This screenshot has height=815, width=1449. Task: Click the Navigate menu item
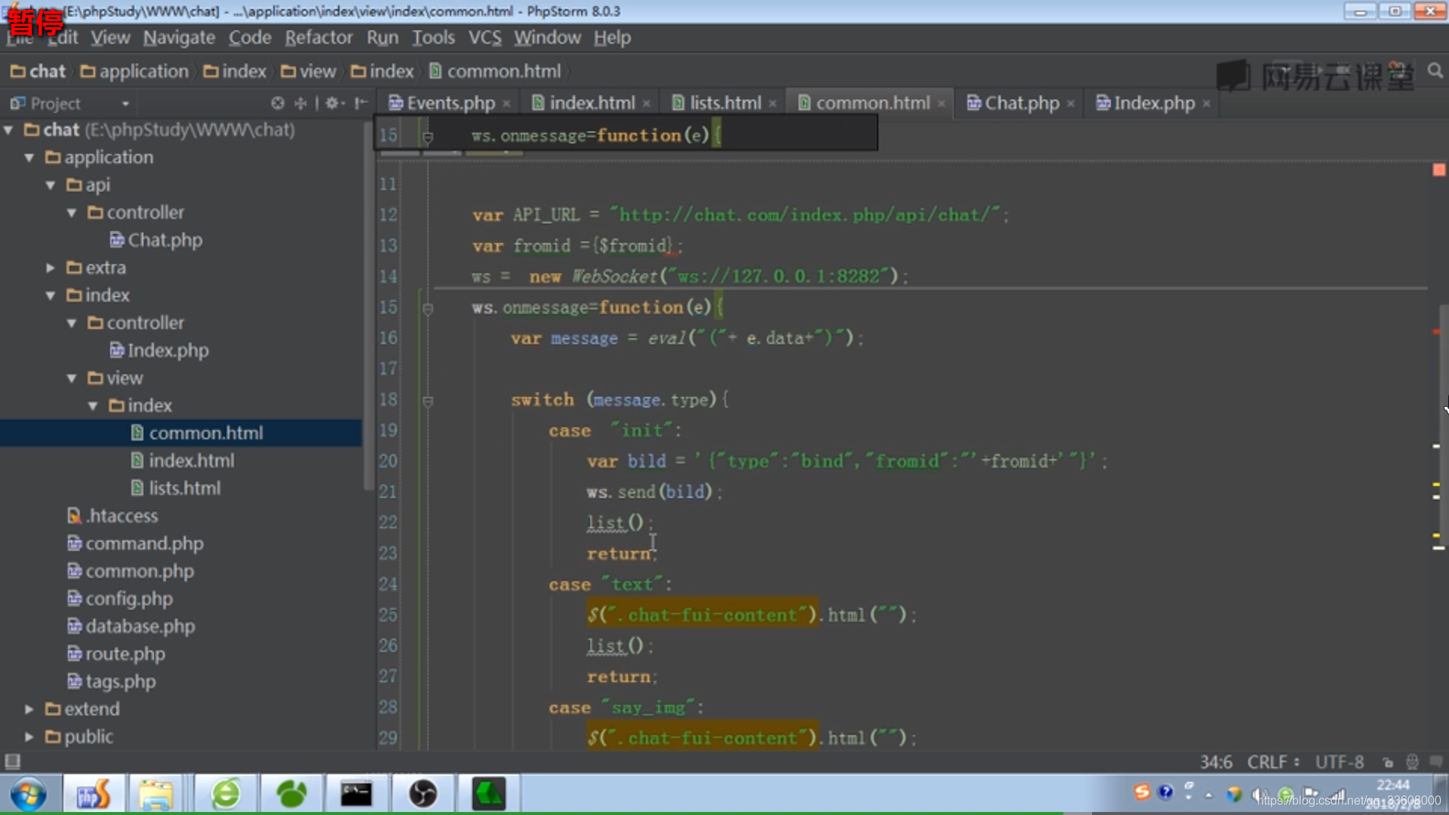[x=178, y=37]
